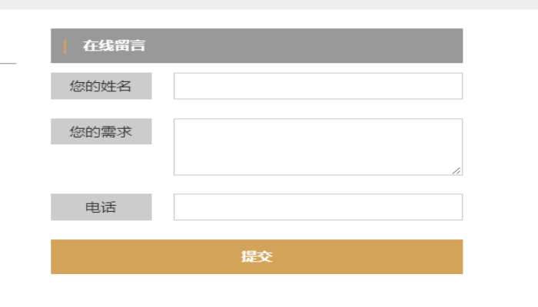
Task: Select the 您的需求 label
Action: pos(101,131)
